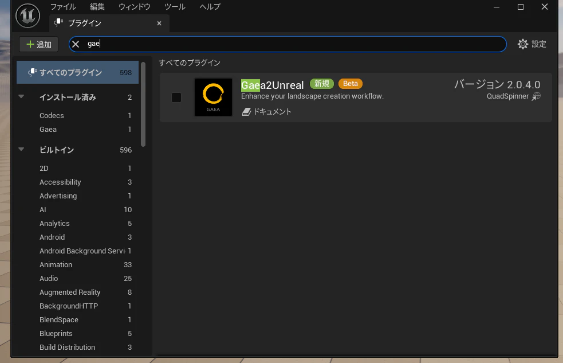This screenshot has height=363, width=563.
Task: Open the QuadSpinner vendor link icon
Action: pyautogui.click(x=536, y=96)
